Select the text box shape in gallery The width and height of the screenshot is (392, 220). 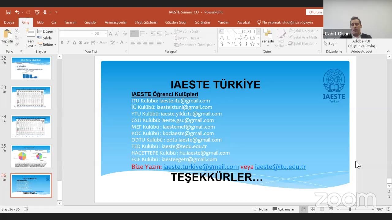click(x=222, y=31)
